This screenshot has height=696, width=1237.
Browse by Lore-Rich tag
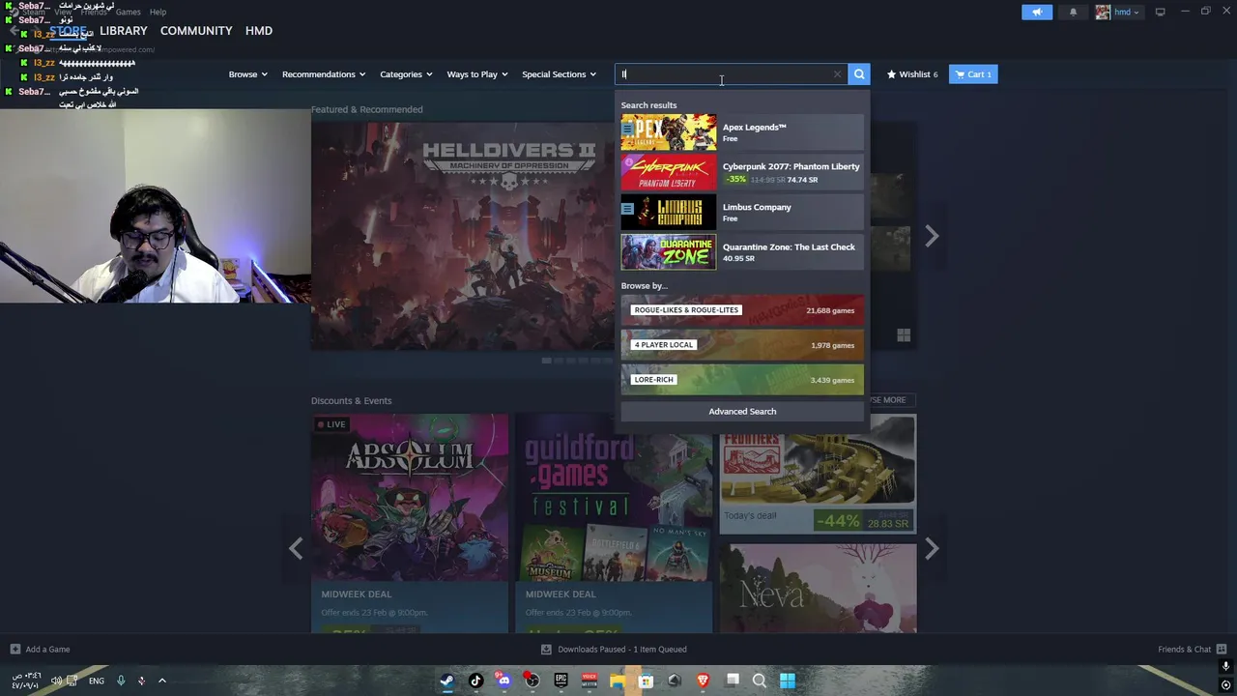742,380
